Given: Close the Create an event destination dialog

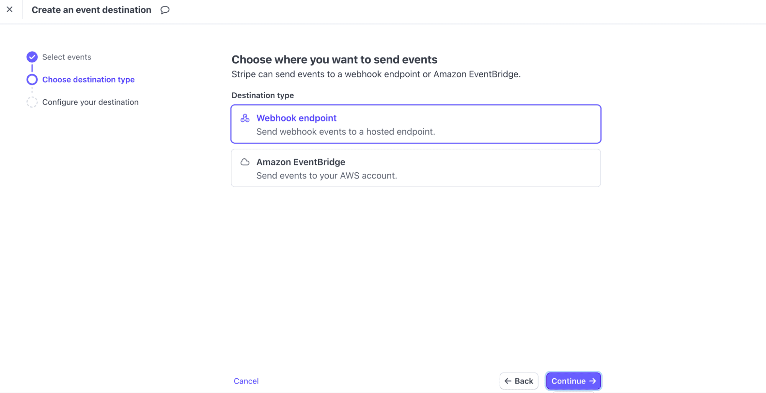Looking at the screenshot, I should (x=10, y=10).
